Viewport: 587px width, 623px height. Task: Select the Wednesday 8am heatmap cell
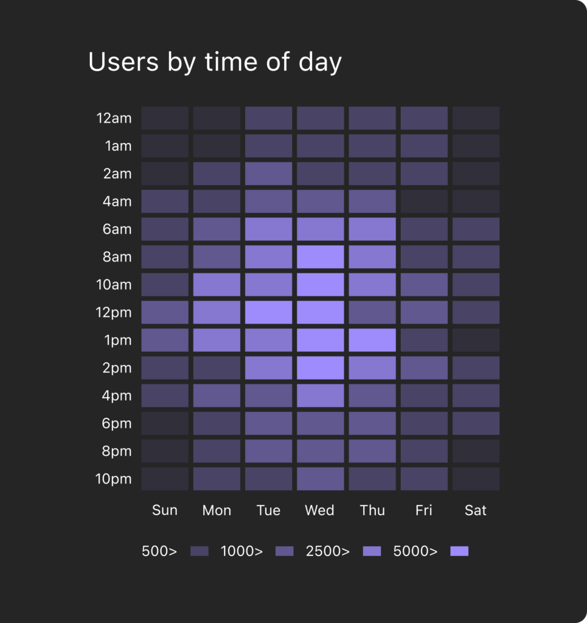pyautogui.click(x=321, y=257)
